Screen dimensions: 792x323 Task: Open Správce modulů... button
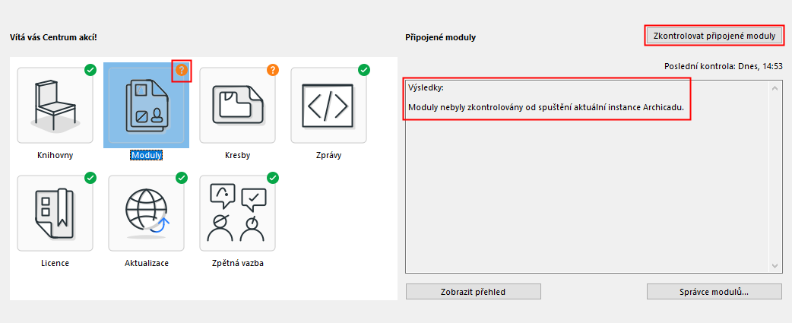coord(714,292)
